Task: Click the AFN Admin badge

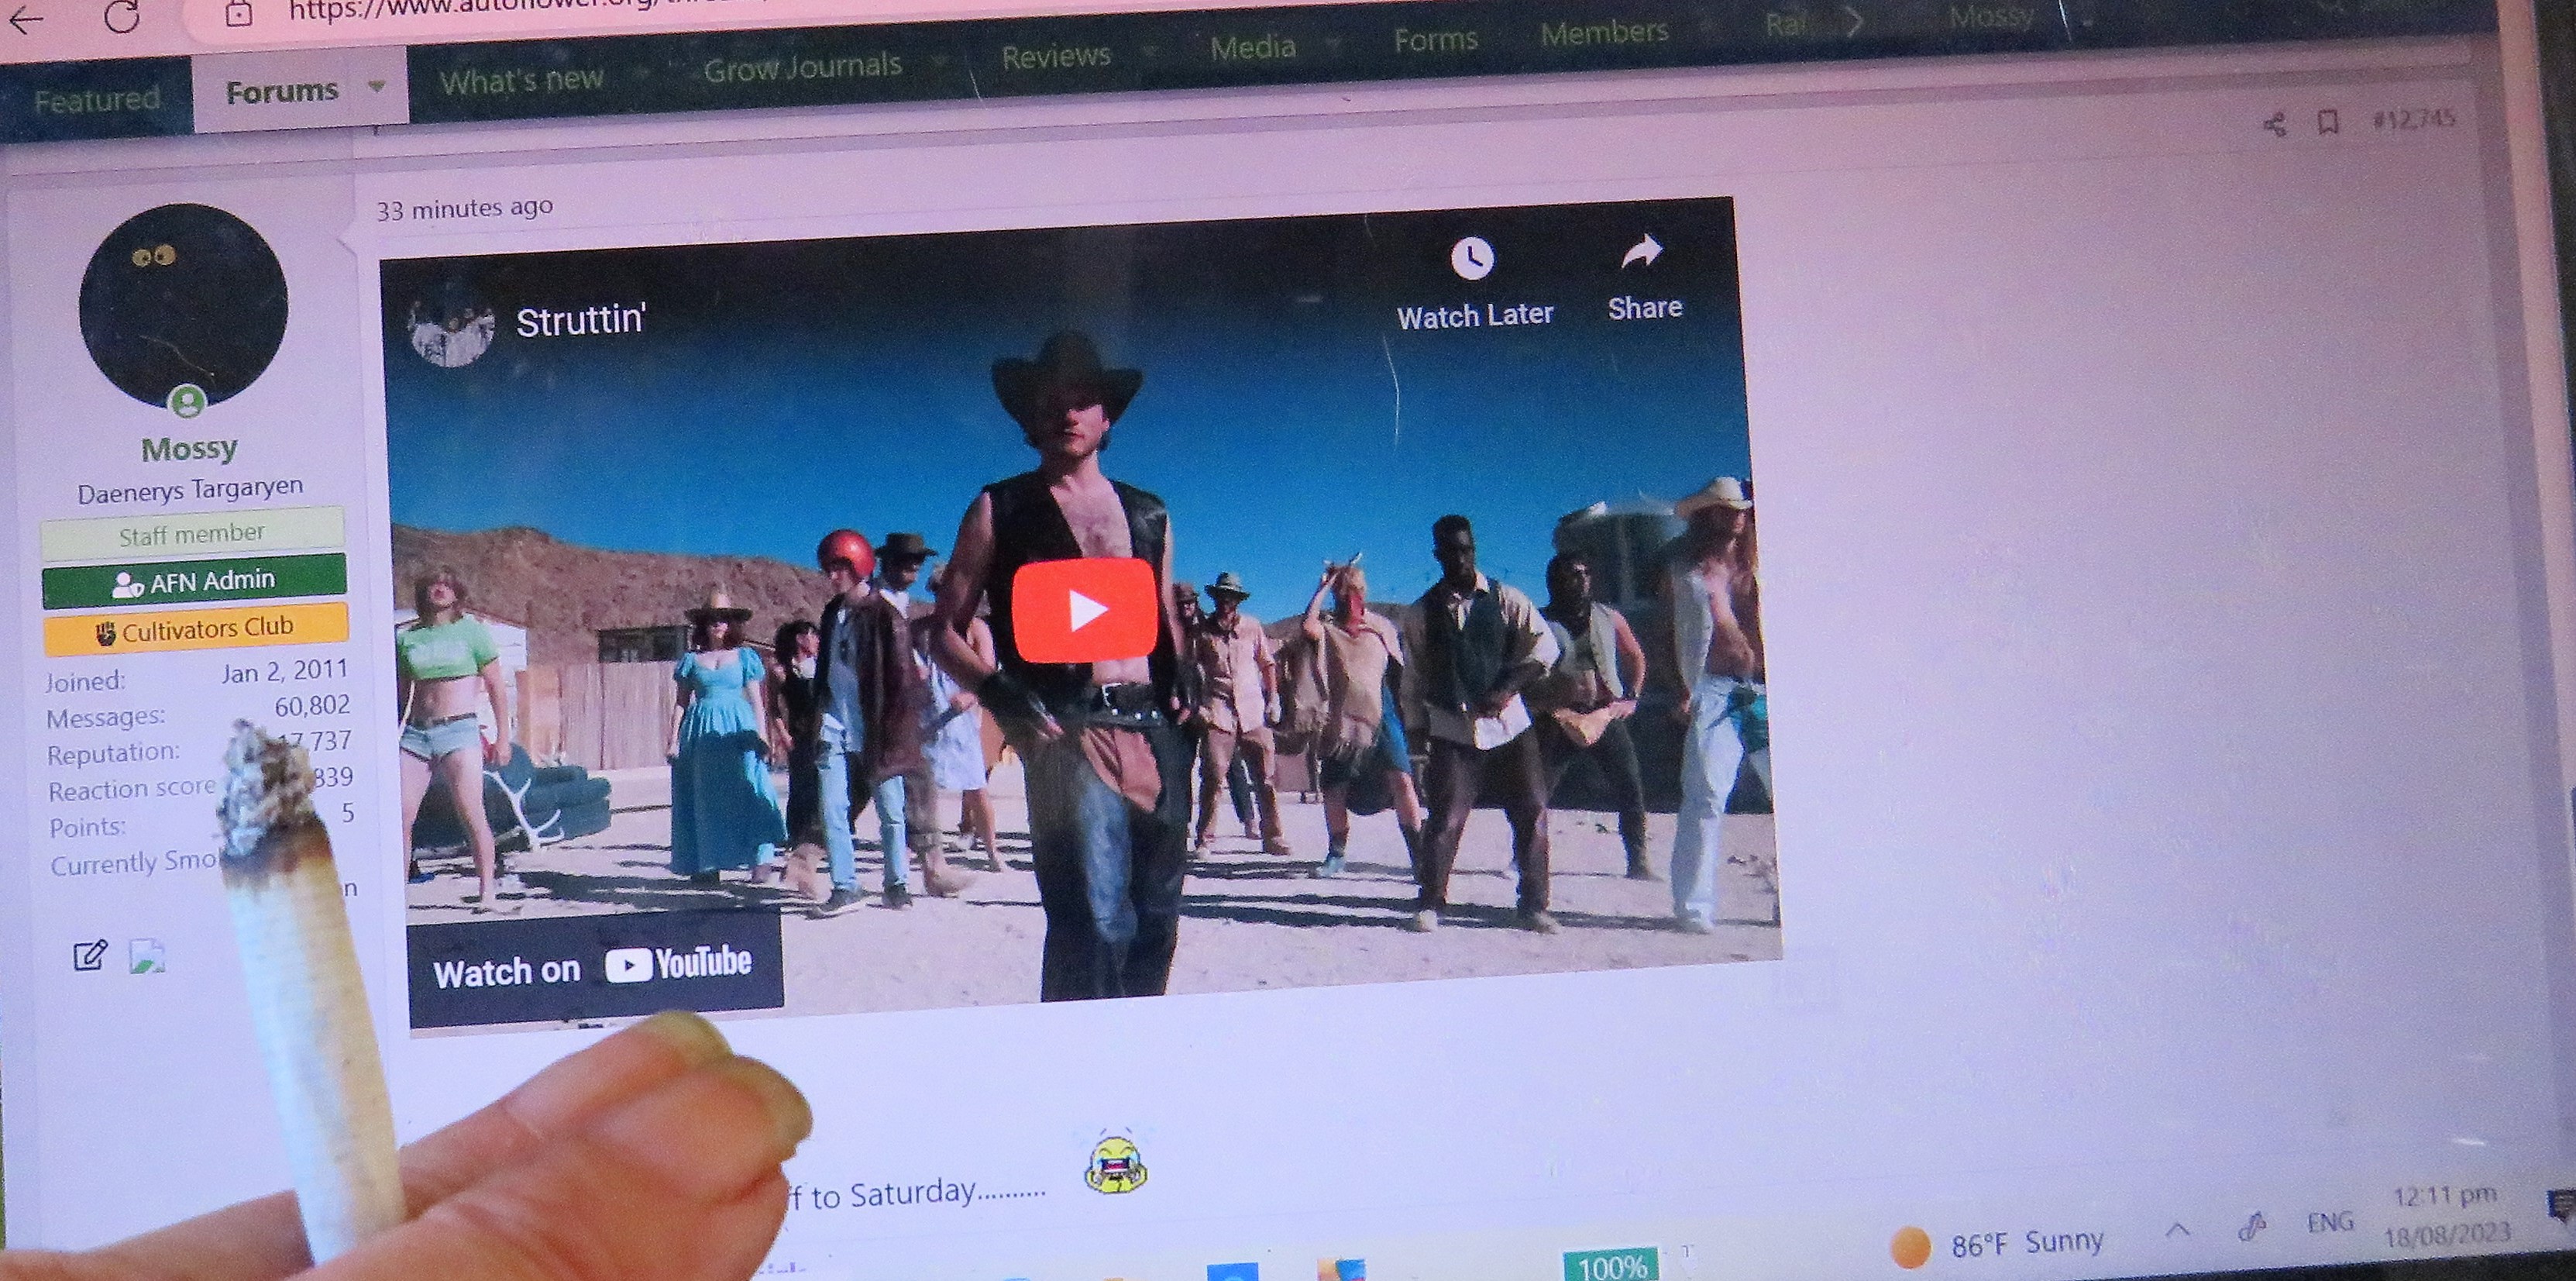Action: (x=194, y=581)
